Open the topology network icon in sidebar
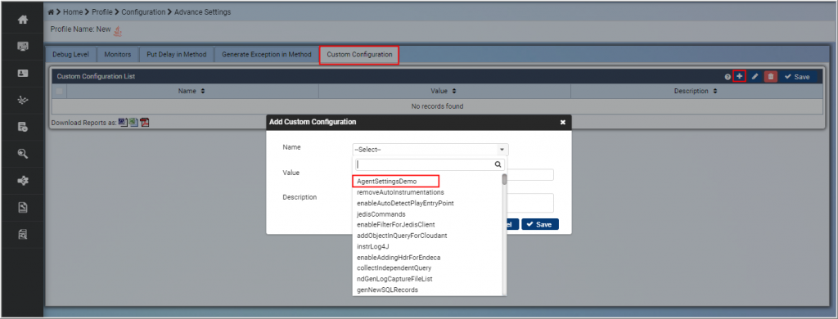838x319 pixels. point(22,100)
